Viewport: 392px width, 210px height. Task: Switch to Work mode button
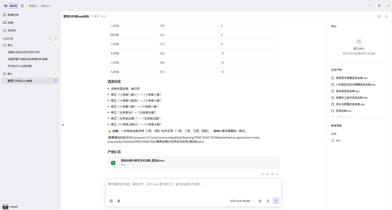pyautogui.click(x=10, y=6)
